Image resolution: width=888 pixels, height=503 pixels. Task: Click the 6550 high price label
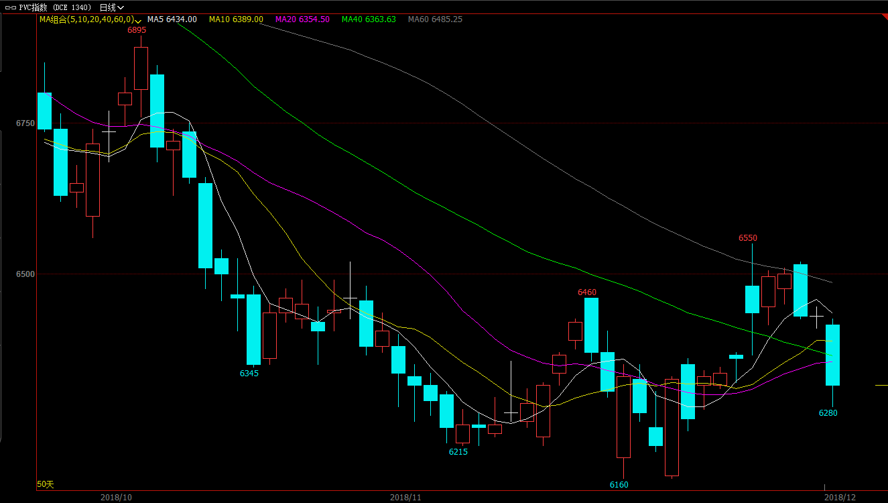[748, 238]
